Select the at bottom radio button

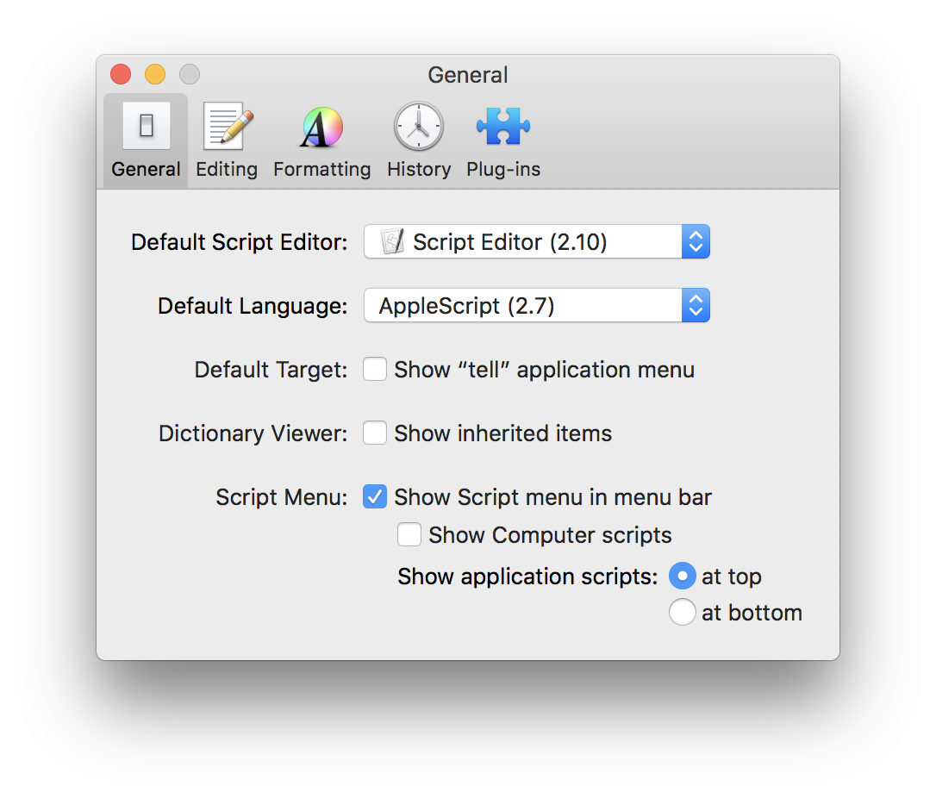[682, 612]
